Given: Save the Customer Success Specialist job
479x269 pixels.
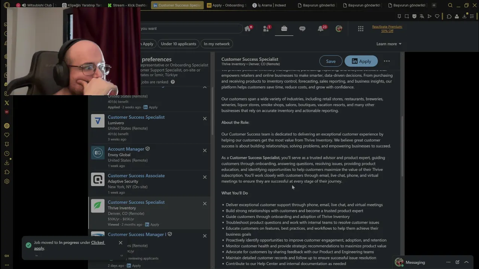Looking at the screenshot, I should coord(331,61).
